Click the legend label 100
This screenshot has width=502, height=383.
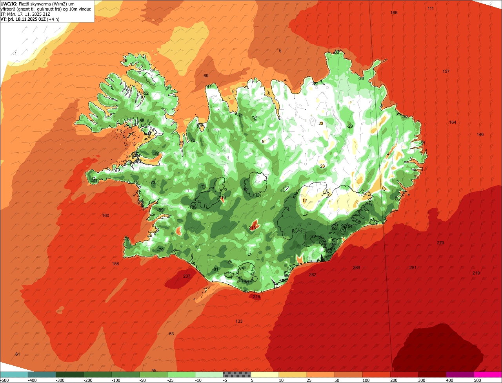point(366,380)
